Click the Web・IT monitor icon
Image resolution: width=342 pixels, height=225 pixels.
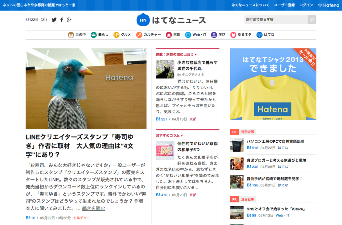click(188, 34)
